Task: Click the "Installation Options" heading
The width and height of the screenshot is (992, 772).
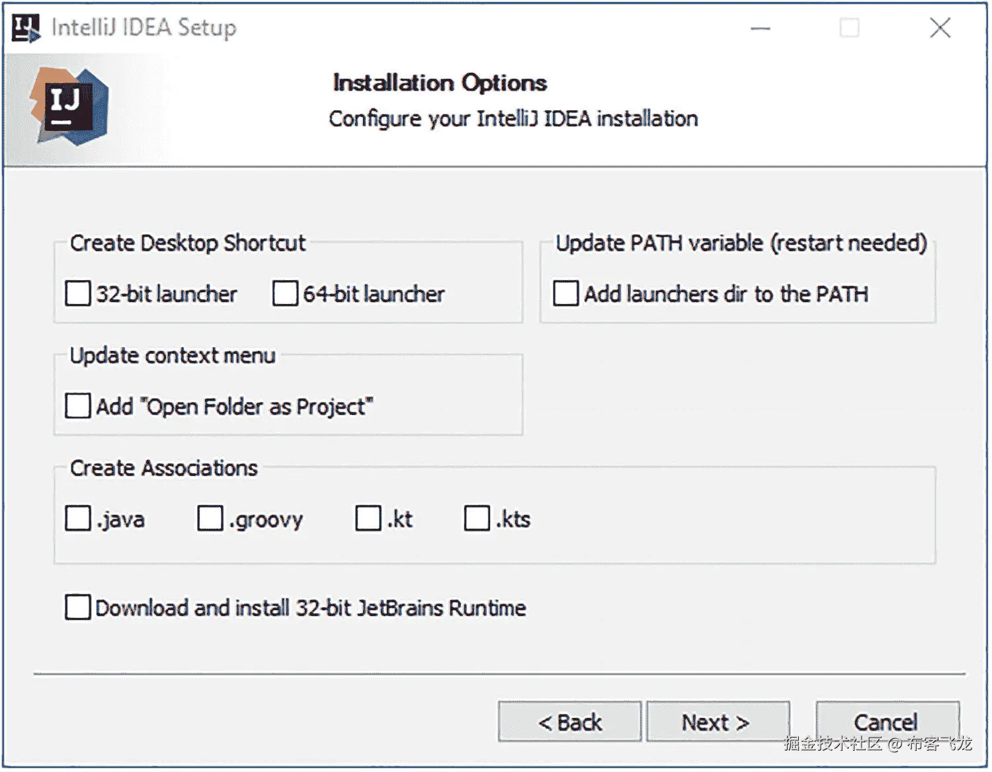Action: [440, 83]
